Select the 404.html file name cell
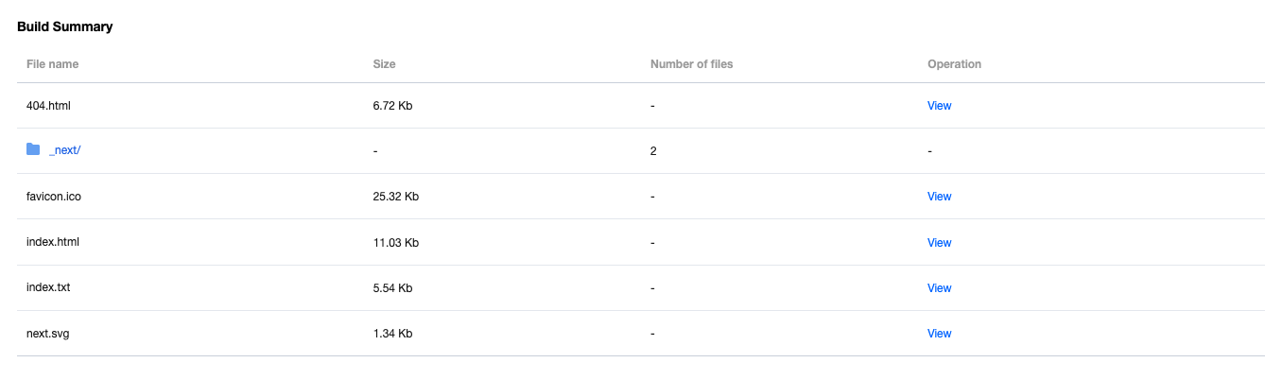Viewport: 1282px width, 380px height. click(48, 106)
